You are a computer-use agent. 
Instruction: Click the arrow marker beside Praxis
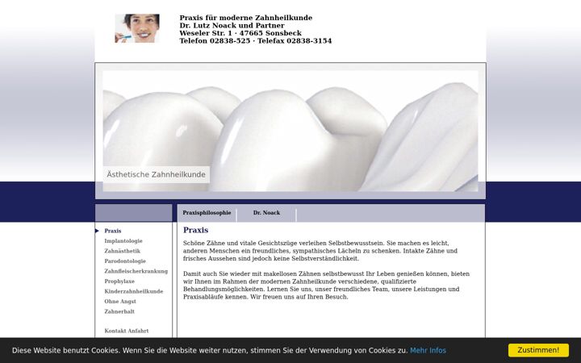point(97,231)
